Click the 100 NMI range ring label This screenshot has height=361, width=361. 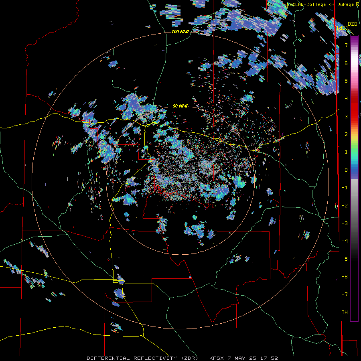click(180, 32)
